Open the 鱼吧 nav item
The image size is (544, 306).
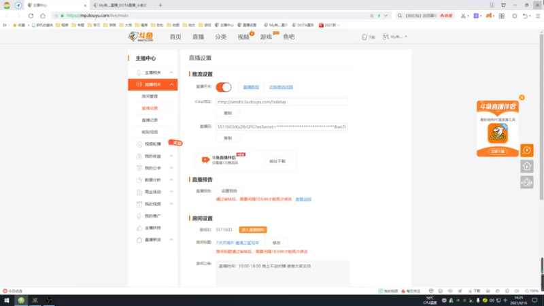click(x=288, y=37)
